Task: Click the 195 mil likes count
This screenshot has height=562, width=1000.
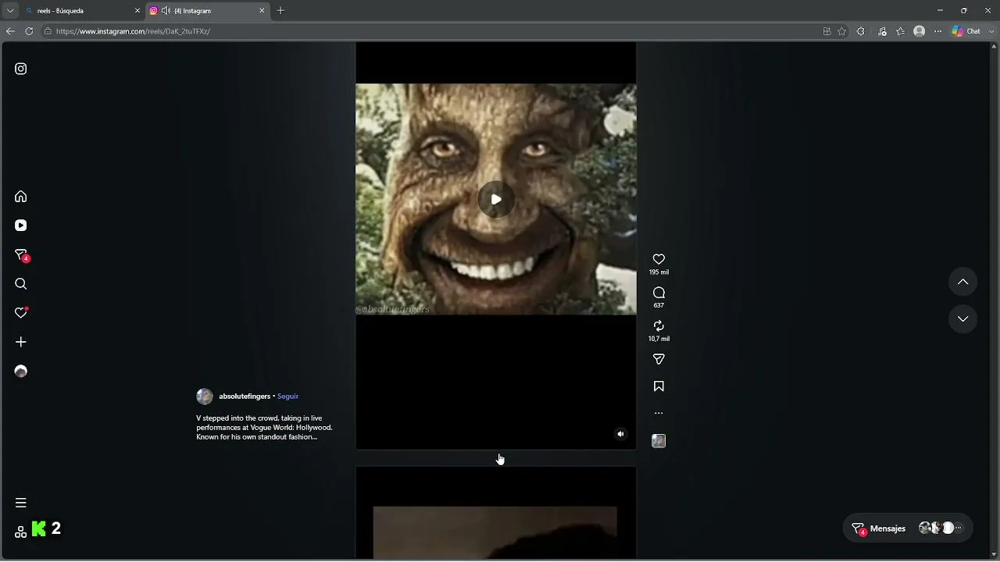Action: click(659, 272)
